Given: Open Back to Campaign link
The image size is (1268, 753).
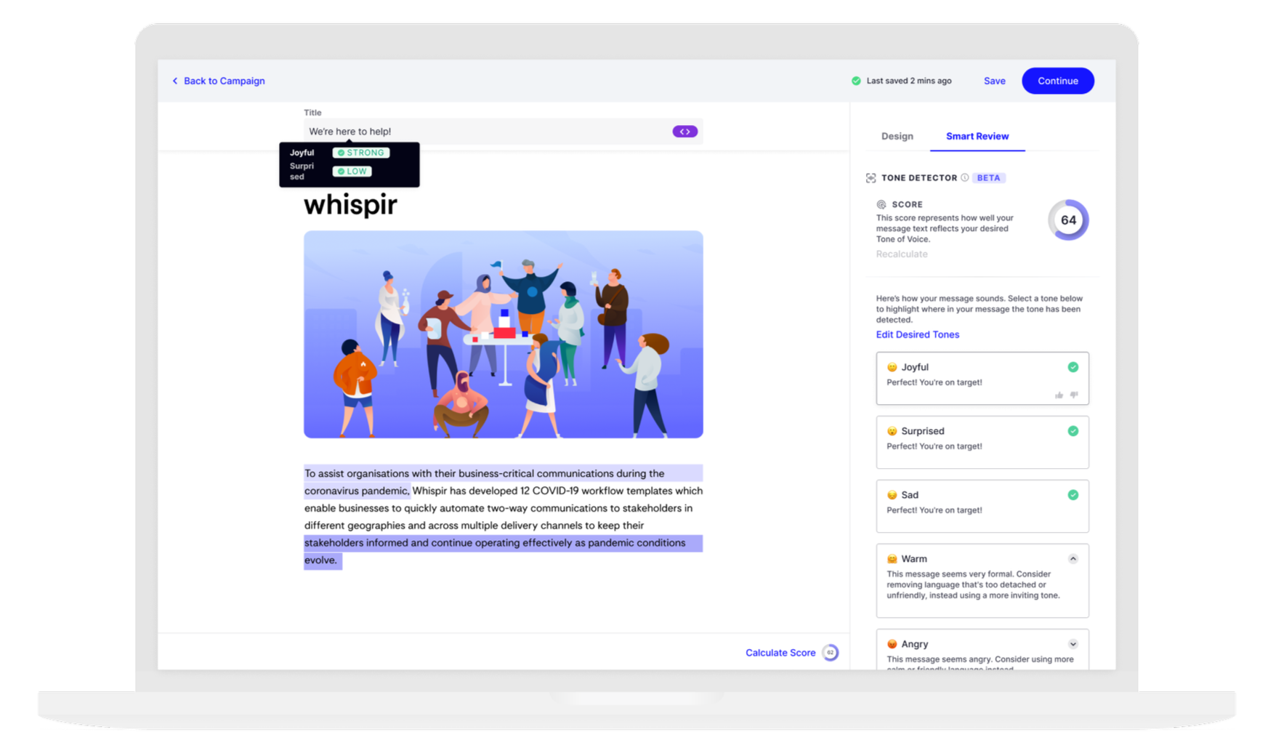Looking at the screenshot, I should point(224,81).
